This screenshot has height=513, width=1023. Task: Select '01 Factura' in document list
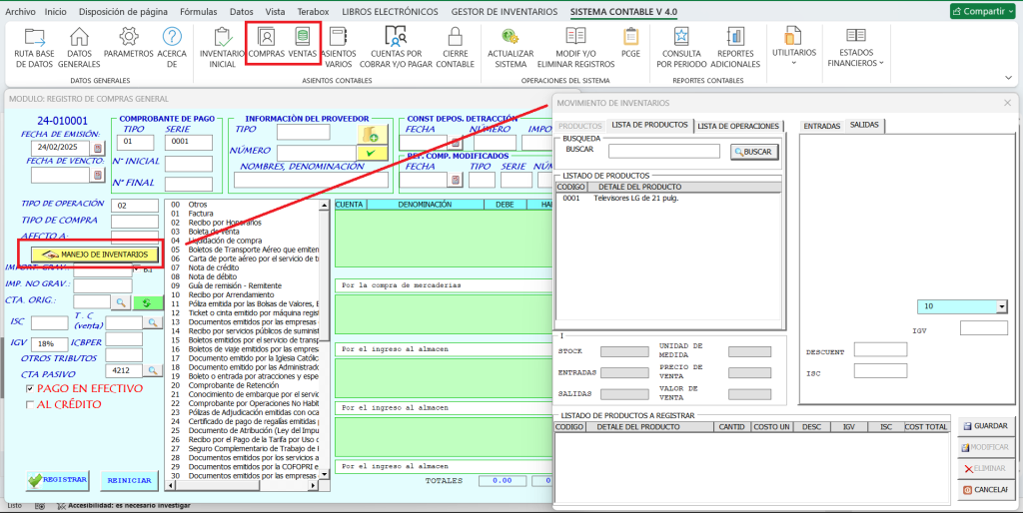242,214
